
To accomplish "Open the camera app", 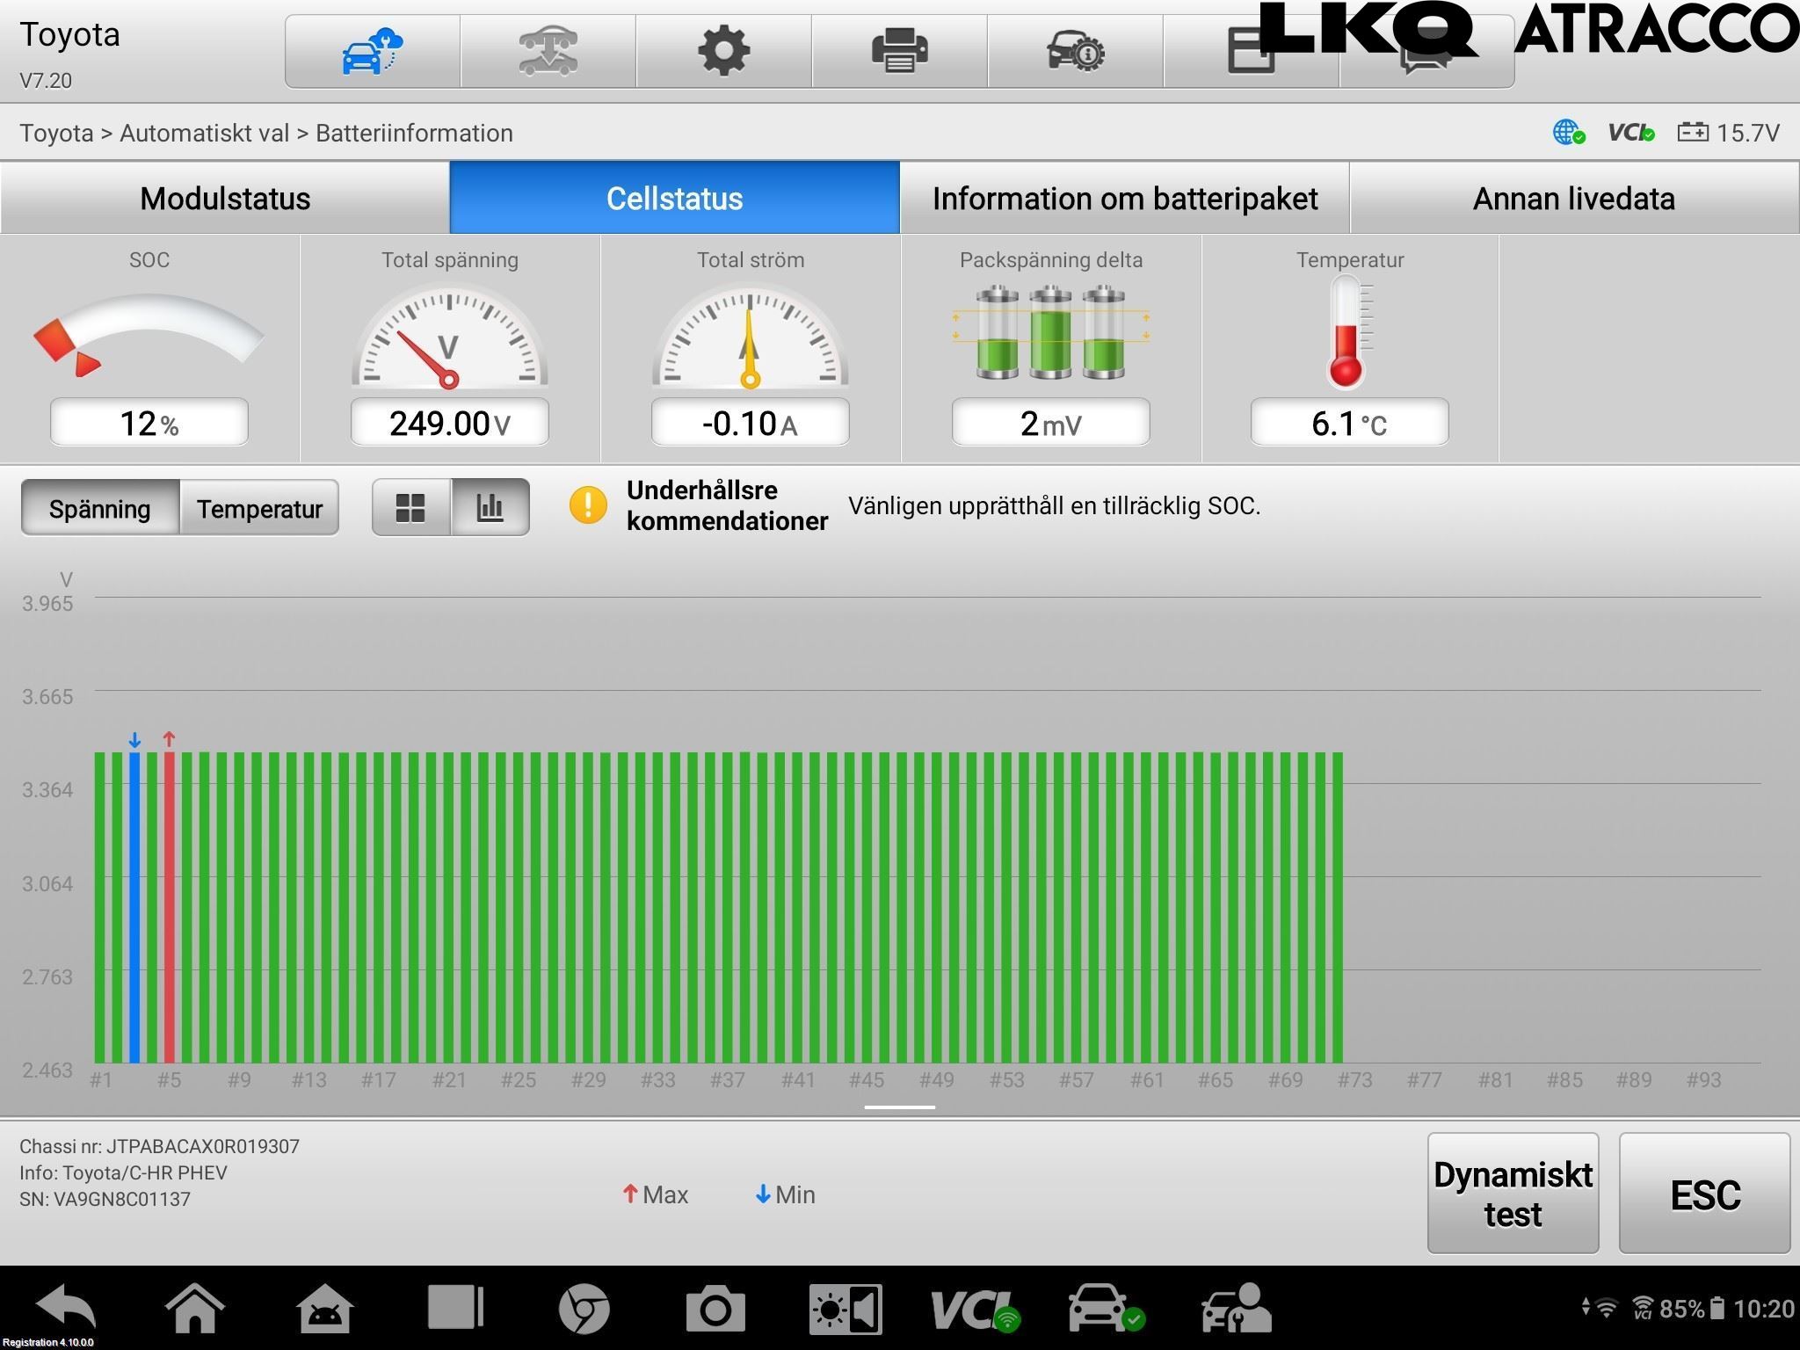I will [x=715, y=1309].
